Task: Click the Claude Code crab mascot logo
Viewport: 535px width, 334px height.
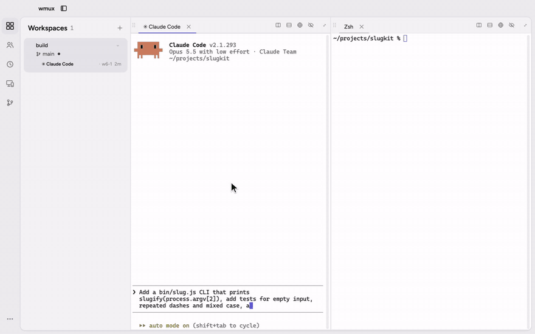Action: point(148,50)
